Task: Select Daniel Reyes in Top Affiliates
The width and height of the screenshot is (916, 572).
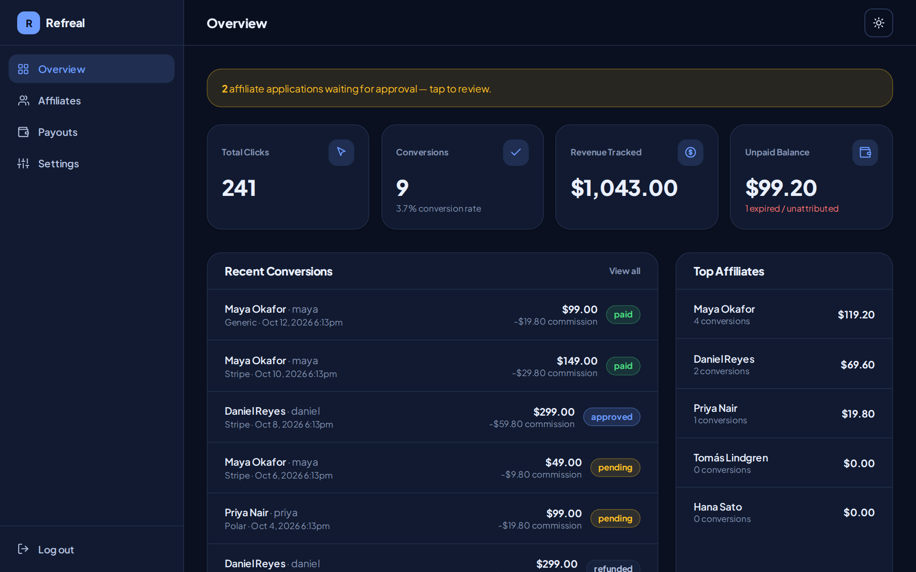Action: pyautogui.click(x=784, y=364)
